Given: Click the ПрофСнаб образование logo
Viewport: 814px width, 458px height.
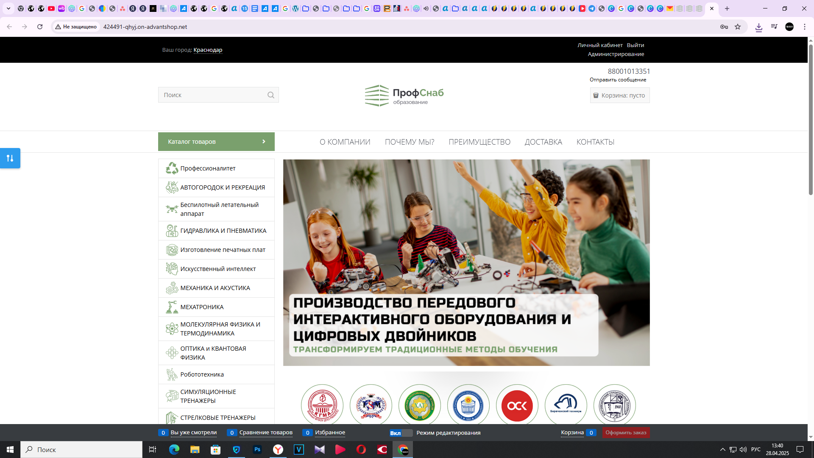Looking at the screenshot, I should pyautogui.click(x=404, y=95).
